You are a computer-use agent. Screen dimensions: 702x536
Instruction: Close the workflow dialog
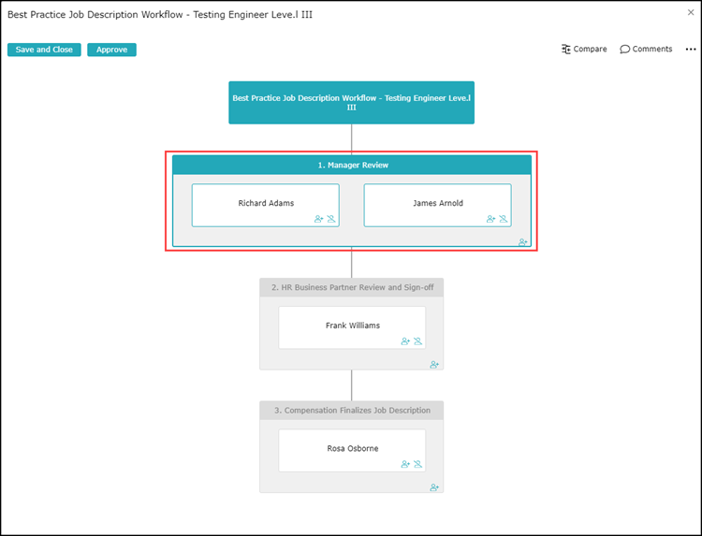[691, 12]
